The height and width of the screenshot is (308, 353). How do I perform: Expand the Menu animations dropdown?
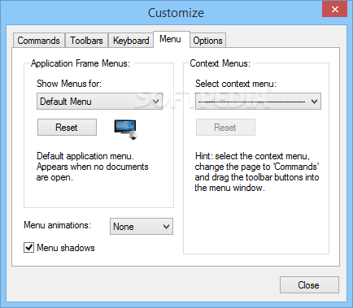142,227
